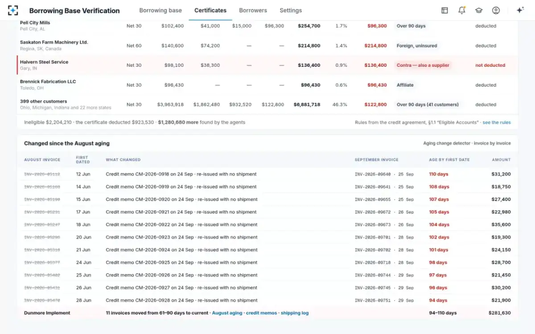Click the 'Foreign, uninsured' reason tag
The width and height of the screenshot is (535, 334).
[417, 45]
